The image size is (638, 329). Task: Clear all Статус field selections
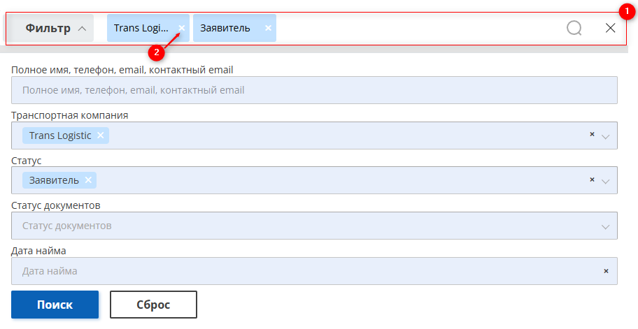[592, 180]
